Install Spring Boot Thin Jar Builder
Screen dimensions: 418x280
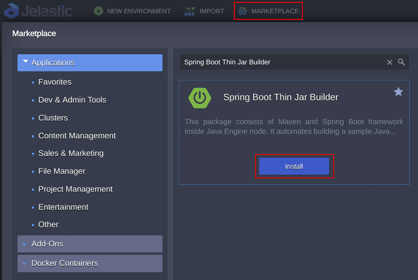pos(294,167)
